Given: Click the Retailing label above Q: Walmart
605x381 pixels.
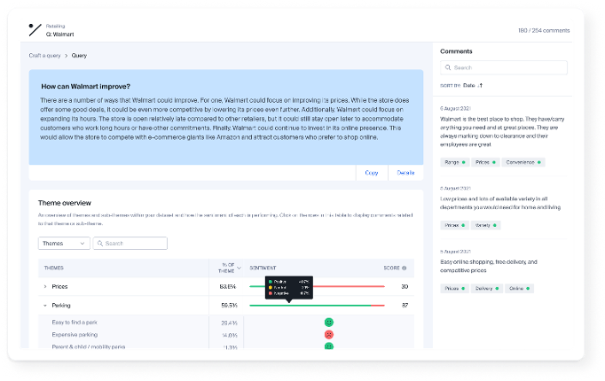Looking at the screenshot, I should click(x=55, y=27).
